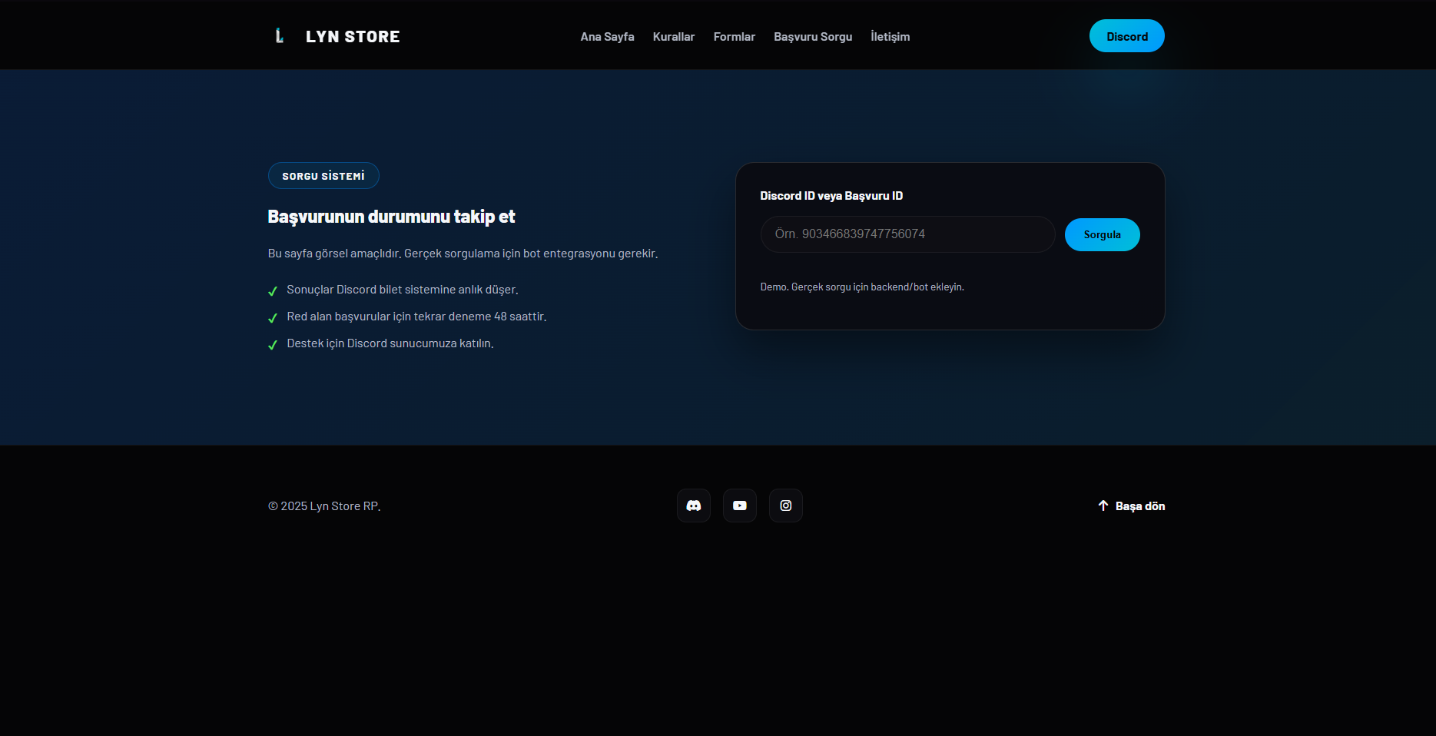Click checkmark beside Red alan başvurular
Screen dimensions: 1436x736
pos(273,318)
